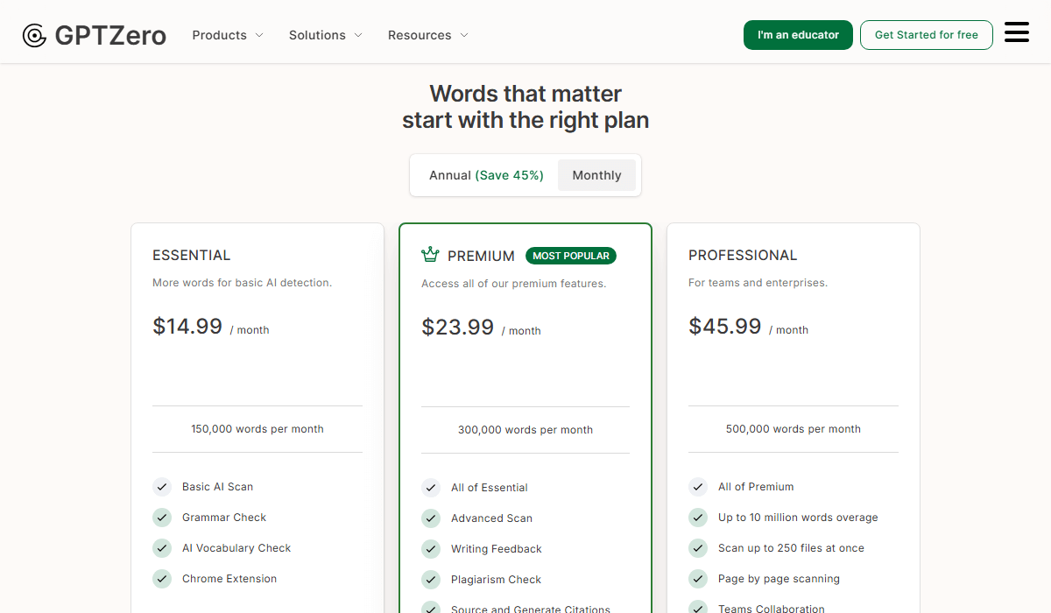Image resolution: width=1051 pixels, height=613 pixels.
Task: Click the GPTZero logo icon
Action: pos(34,35)
